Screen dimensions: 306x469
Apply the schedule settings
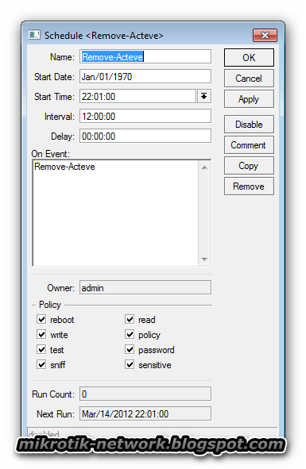tap(249, 98)
